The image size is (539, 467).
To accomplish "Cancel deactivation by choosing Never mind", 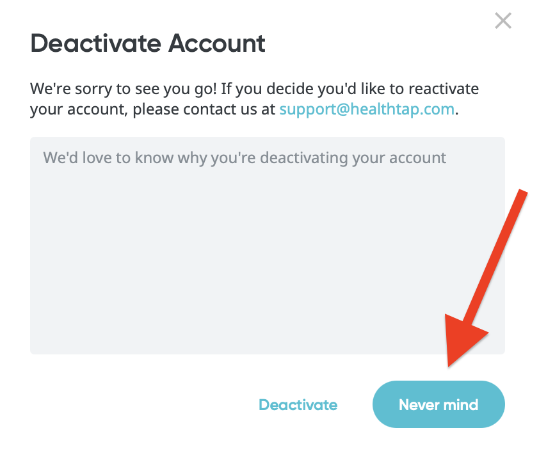I will (x=438, y=404).
